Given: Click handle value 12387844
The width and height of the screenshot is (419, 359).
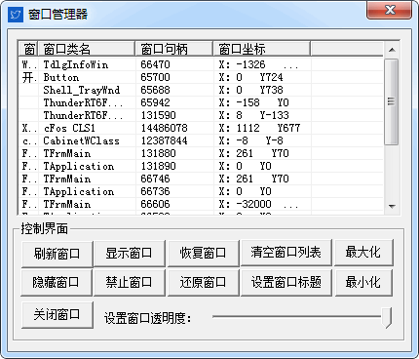Looking at the screenshot, I should [165, 140].
